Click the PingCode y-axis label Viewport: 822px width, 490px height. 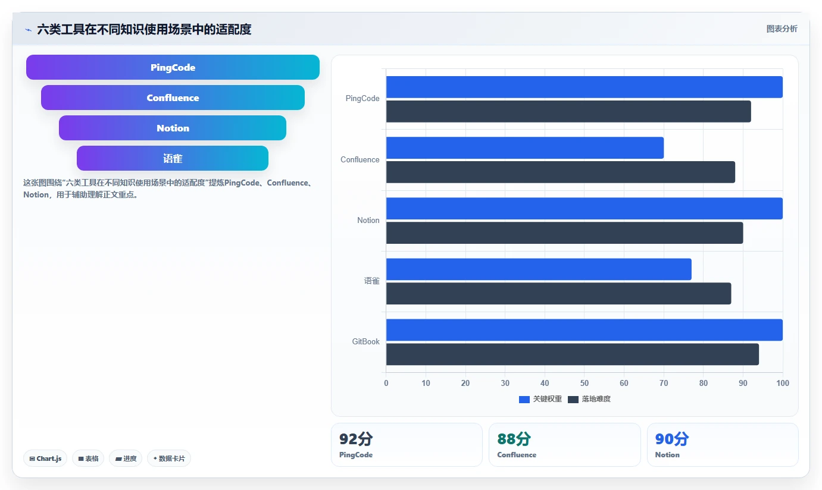(x=362, y=99)
